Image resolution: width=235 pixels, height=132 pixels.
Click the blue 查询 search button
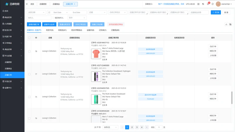click(216, 12)
